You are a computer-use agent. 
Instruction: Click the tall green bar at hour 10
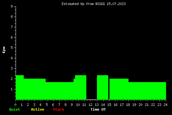[x=81, y=87]
